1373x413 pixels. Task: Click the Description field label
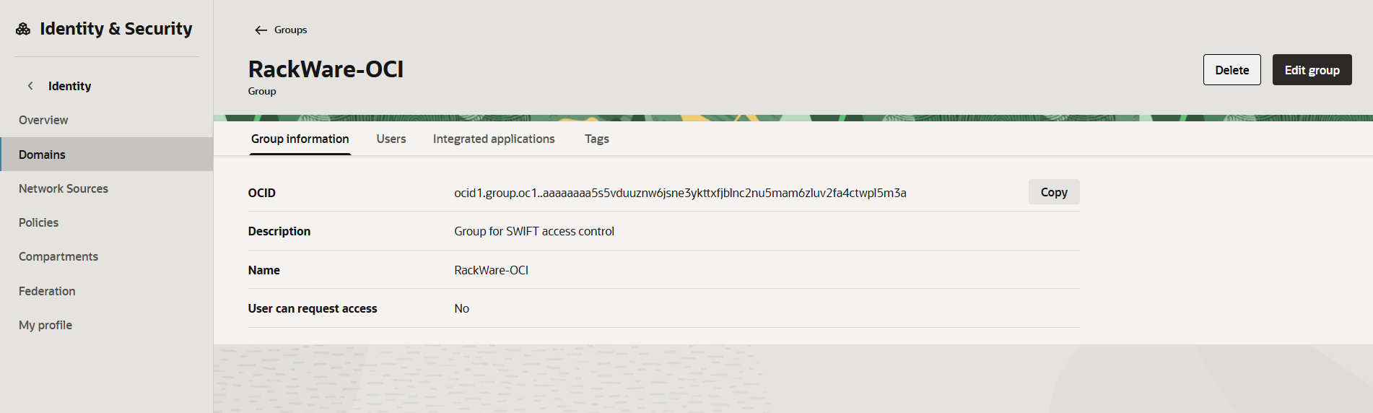279,231
